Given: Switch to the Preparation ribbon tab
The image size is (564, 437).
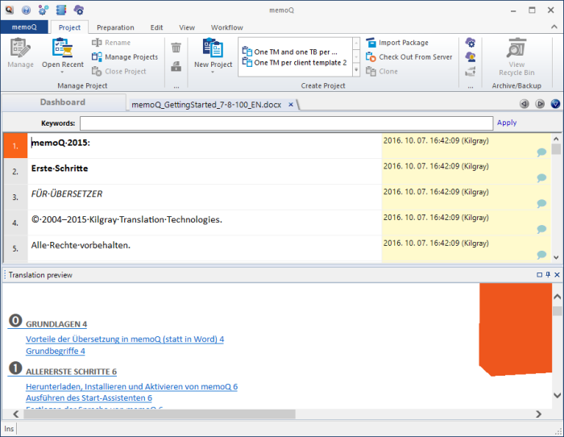Looking at the screenshot, I should tap(115, 27).
